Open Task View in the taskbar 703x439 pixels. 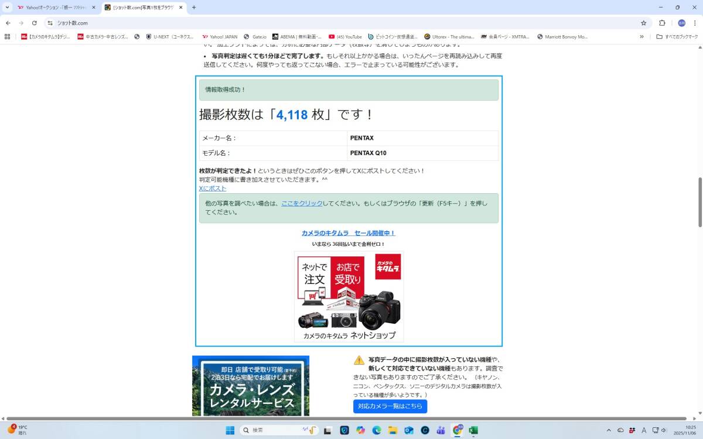tap(328, 430)
